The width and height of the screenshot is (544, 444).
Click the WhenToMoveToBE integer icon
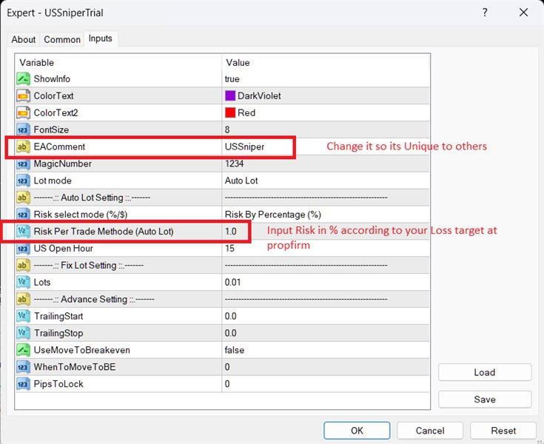tap(23, 367)
